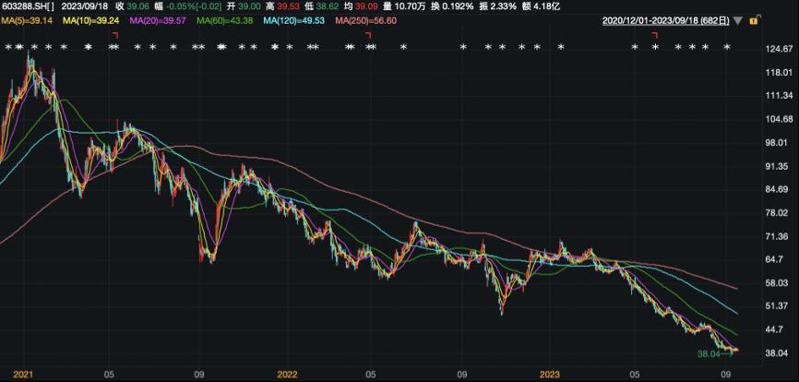The image size is (799, 382).
Task: Click the yellow unlock padlock icon
Action: click(x=754, y=20)
